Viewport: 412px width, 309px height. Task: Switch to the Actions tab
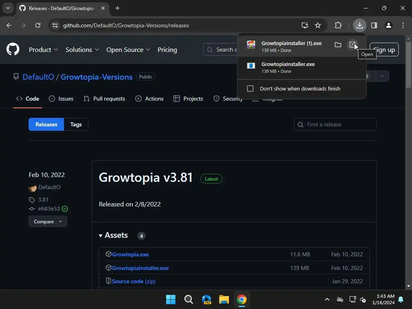pyautogui.click(x=149, y=99)
